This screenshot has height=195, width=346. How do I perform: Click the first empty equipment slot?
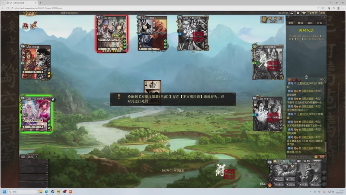(x=34, y=163)
